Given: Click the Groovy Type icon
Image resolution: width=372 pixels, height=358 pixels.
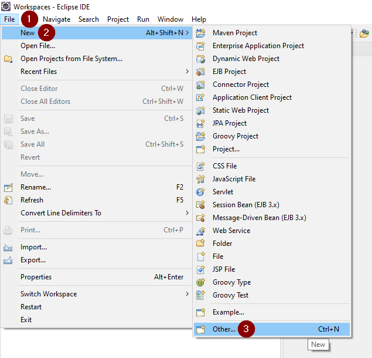Looking at the screenshot, I should click(x=201, y=282).
